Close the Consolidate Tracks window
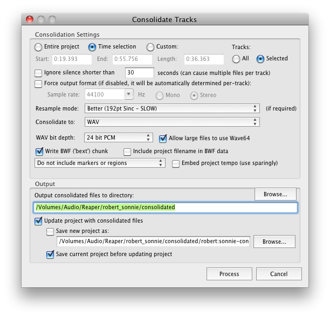Screen dimensions: 330x317 (x=30, y=19)
